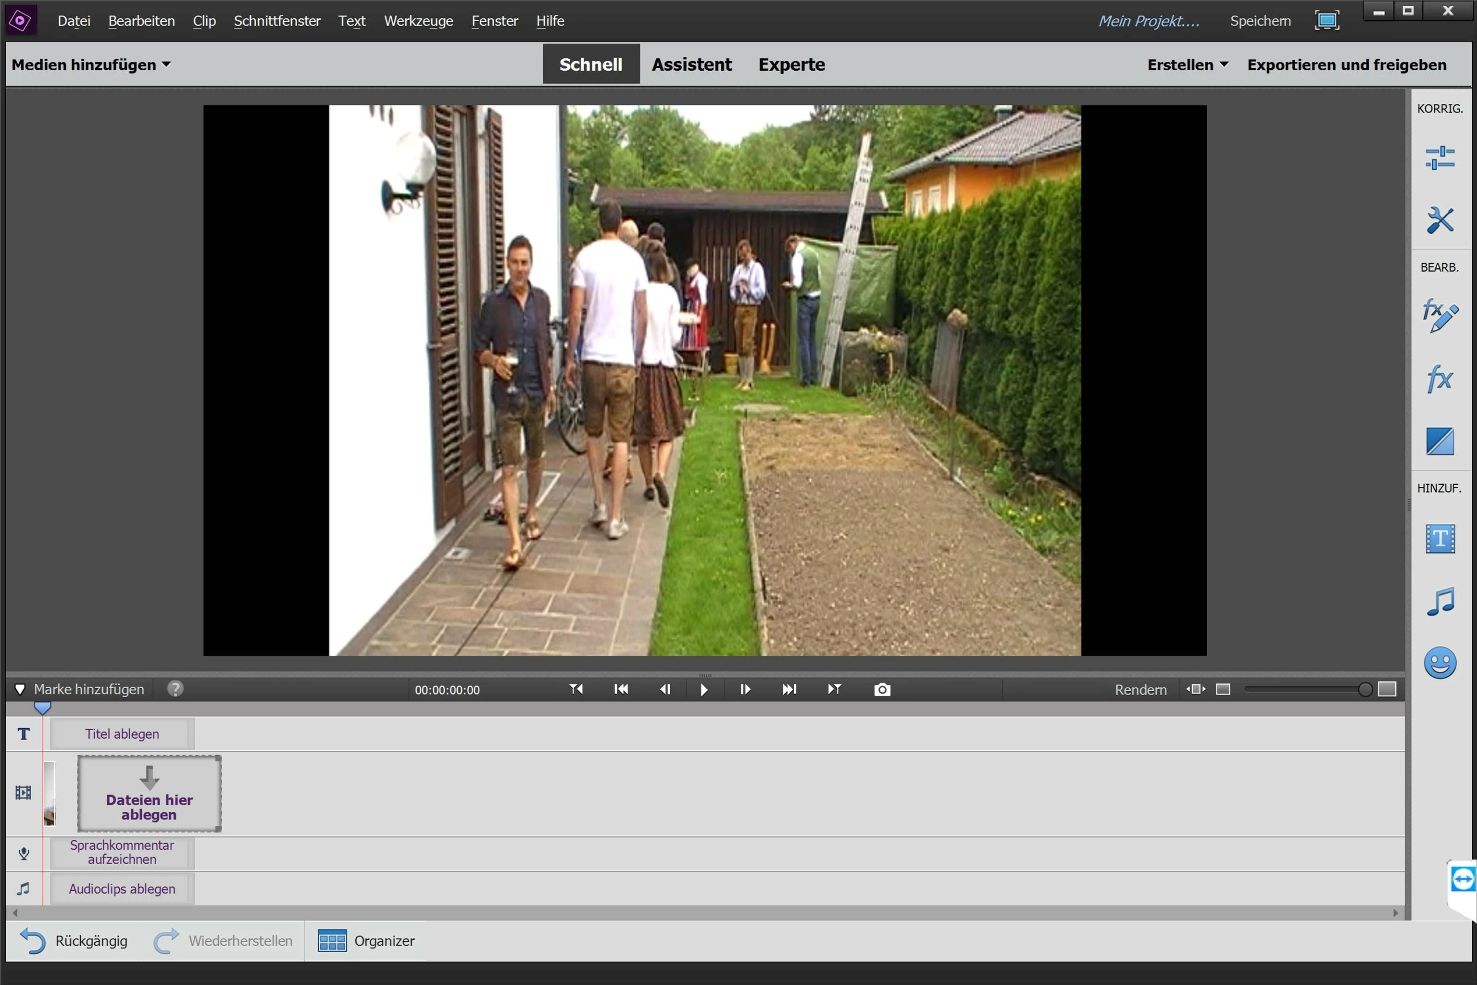Open the Transitions panel icon

click(x=1439, y=441)
